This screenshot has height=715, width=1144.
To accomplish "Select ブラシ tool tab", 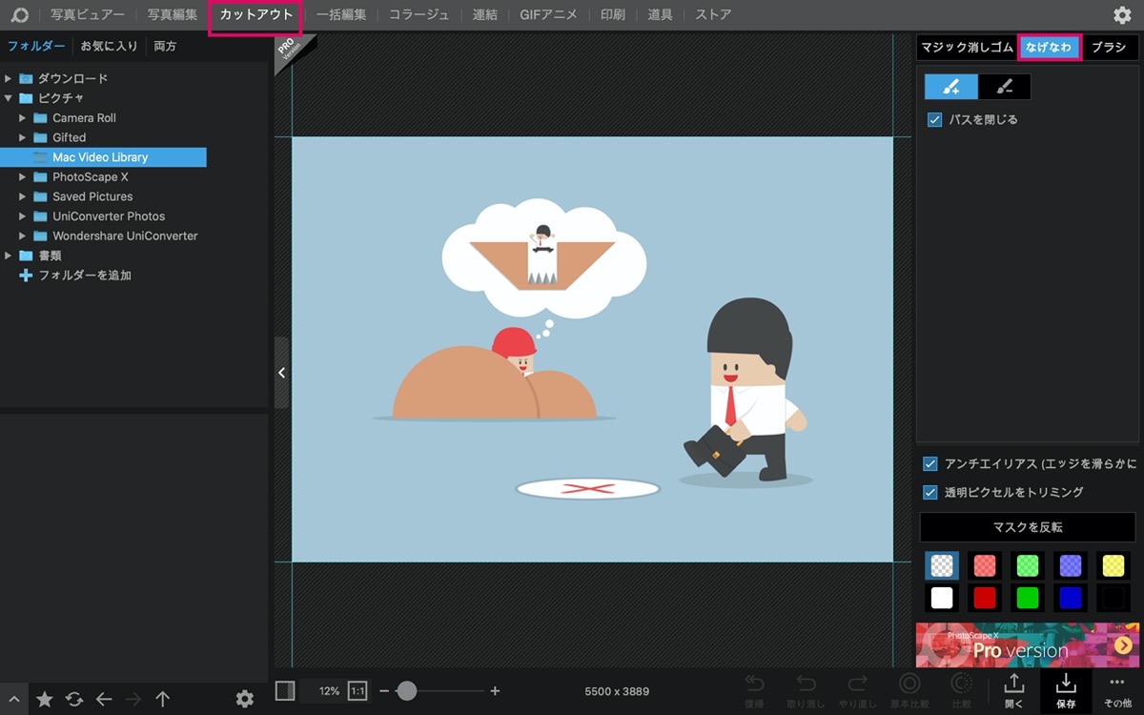I will point(1109,48).
